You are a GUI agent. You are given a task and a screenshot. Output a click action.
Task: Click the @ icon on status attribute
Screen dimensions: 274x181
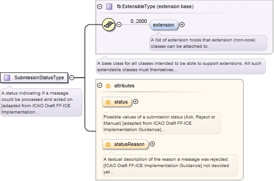point(108,102)
